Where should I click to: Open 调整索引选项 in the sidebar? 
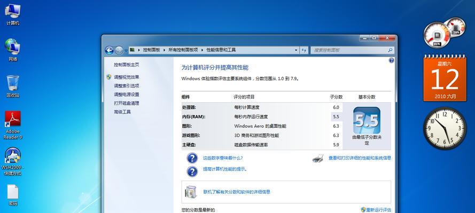click(126, 86)
